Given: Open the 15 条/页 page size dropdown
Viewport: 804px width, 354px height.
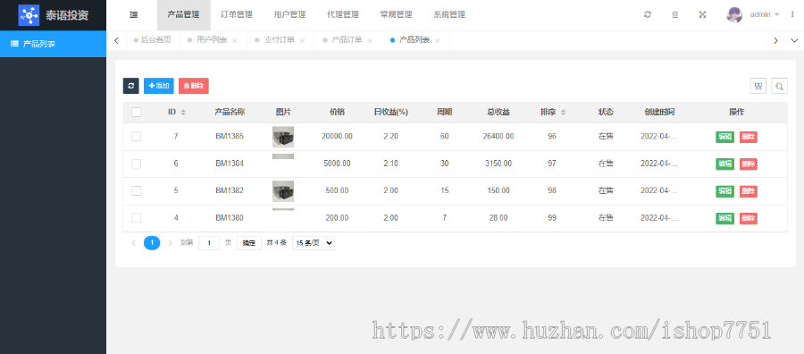Looking at the screenshot, I should tap(314, 243).
